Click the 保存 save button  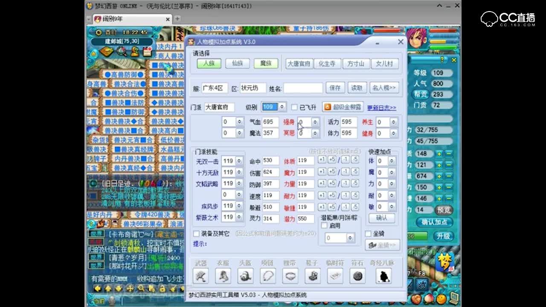pyautogui.click(x=335, y=87)
